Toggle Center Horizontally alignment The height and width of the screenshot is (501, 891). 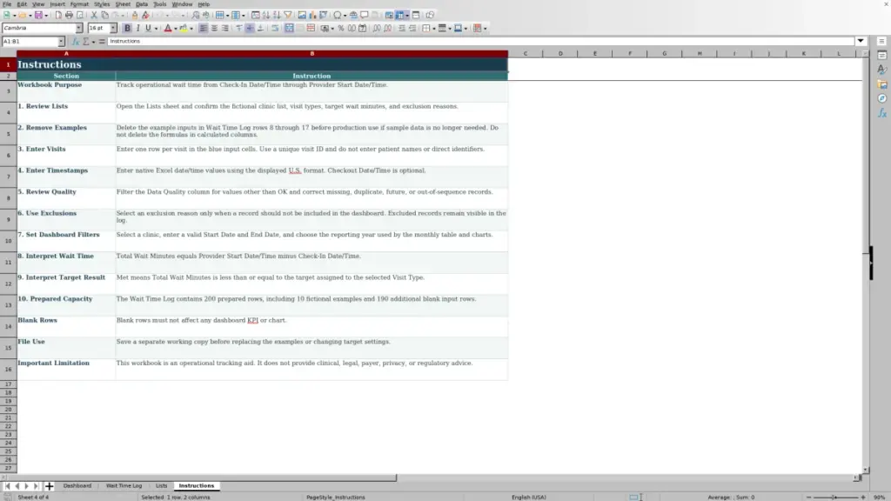pos(214,29)
